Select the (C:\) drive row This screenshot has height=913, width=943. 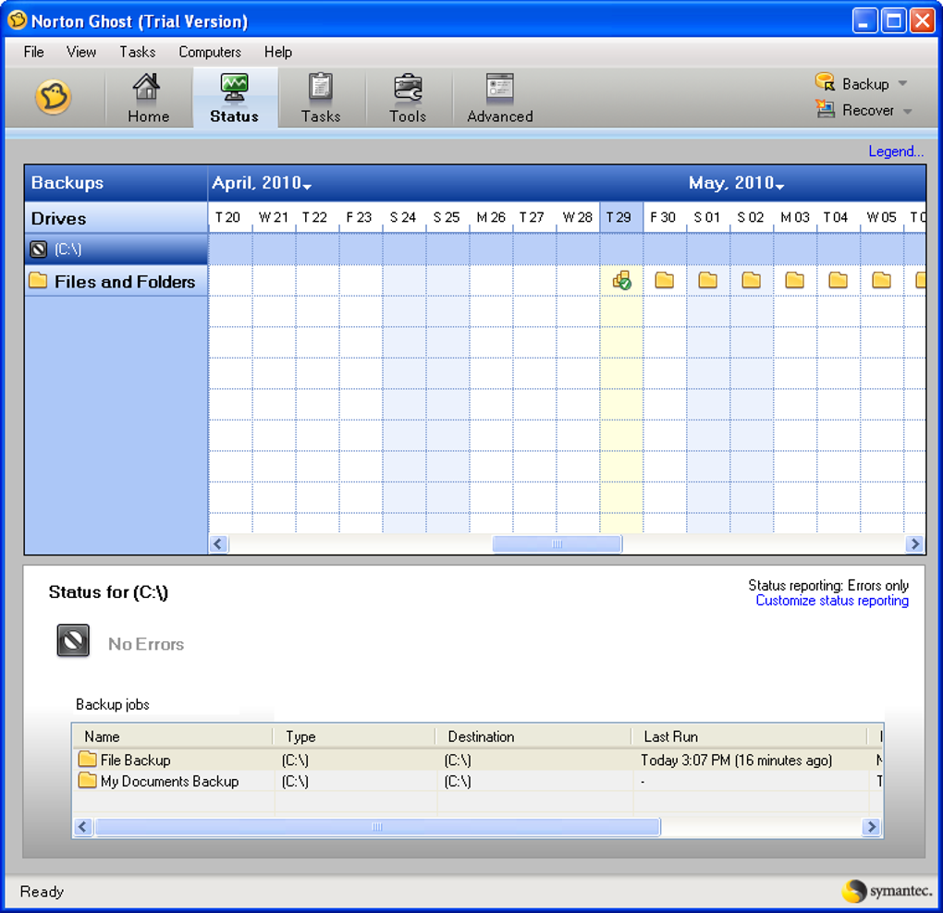point(116,249)
